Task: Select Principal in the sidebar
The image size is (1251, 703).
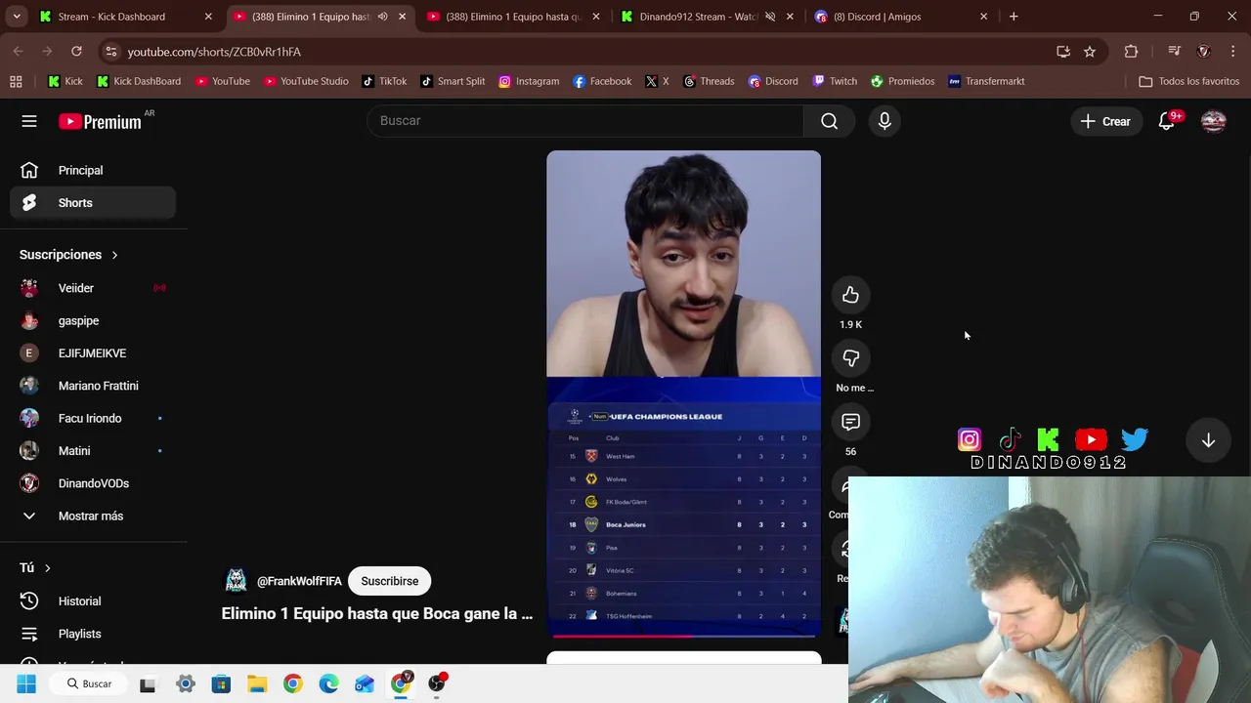Action: pyautogui.click(x=93, y=170)
